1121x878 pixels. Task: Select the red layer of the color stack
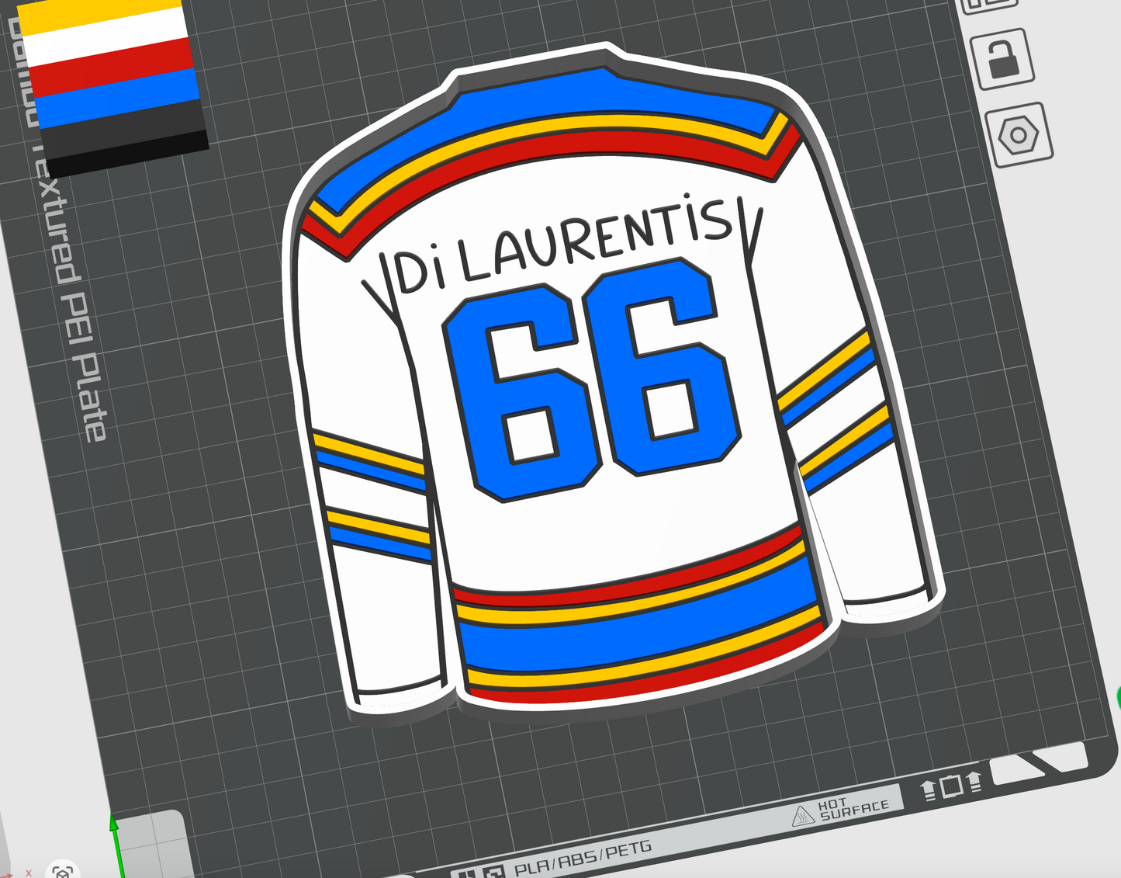click(111, 66)
